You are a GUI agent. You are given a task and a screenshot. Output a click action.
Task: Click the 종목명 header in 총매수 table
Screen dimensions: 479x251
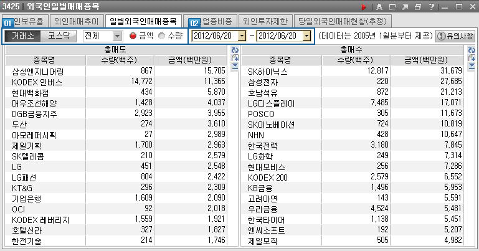(x=281, y=60)
